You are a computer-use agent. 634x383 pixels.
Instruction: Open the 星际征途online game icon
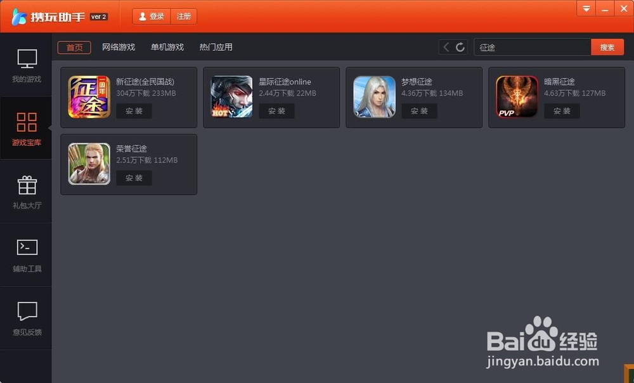(231, 97)
